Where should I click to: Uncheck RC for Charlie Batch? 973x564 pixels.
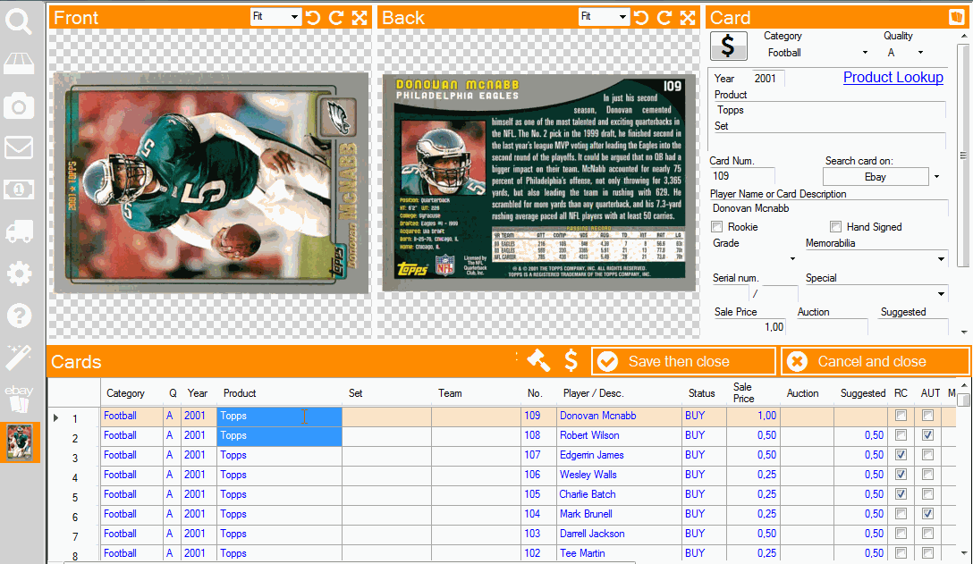[x=901, y=494]
